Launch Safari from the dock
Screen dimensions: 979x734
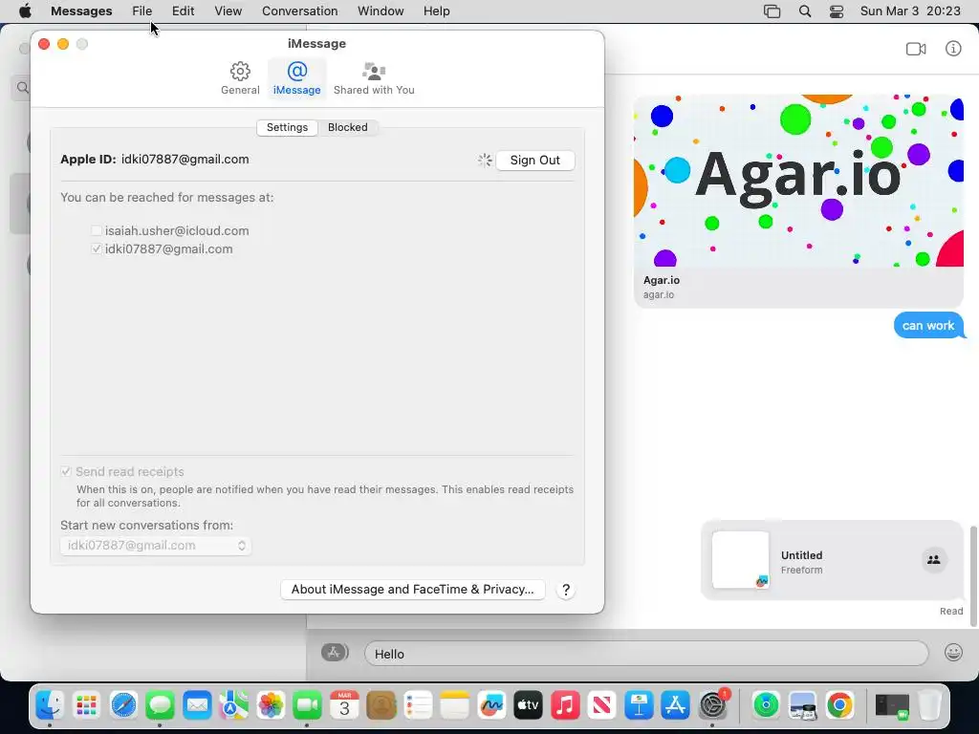click(123, 705)
